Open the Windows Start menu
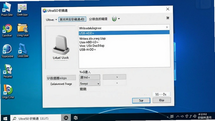This screenshot has width=215, height=121. [x=5, y=118]
